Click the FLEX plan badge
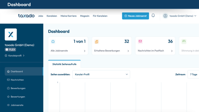199x112 pixels. point(10,49)
